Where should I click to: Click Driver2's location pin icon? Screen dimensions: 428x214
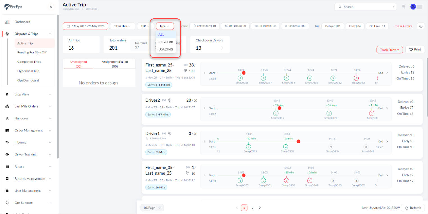click(170, 100)
